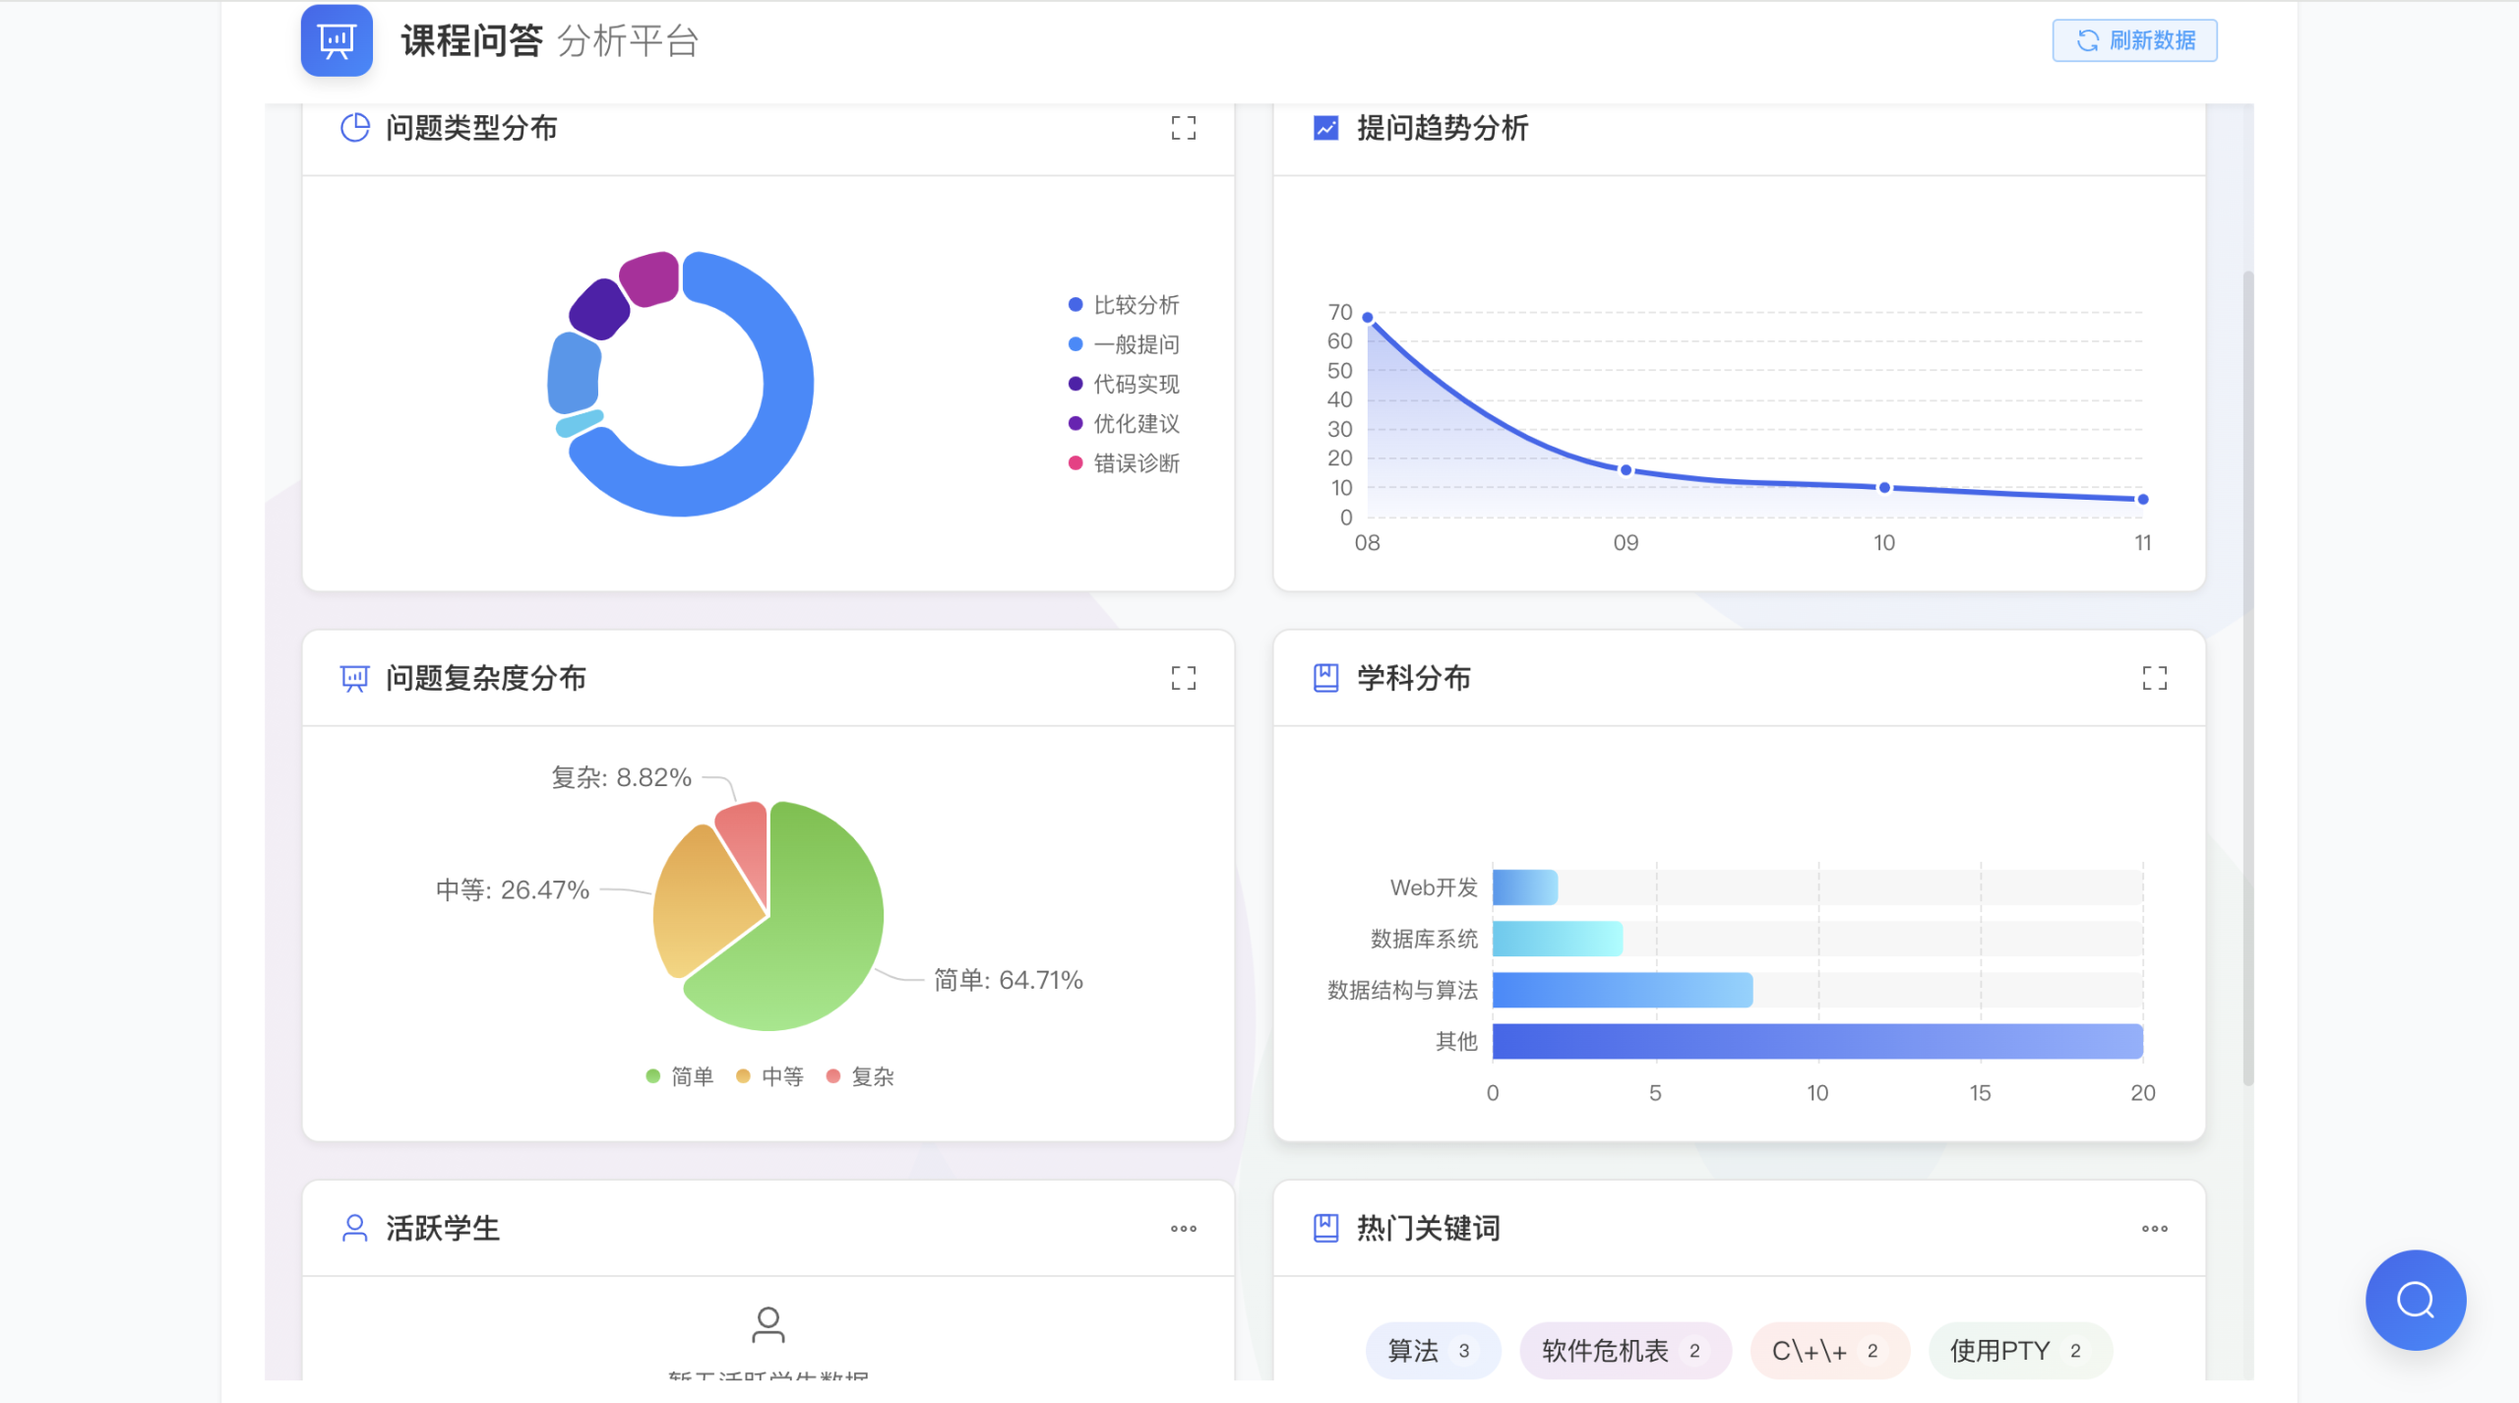Click the floating blue chat search button
Viewport: 2519px width, 1403px height.
point(2415,1300)
